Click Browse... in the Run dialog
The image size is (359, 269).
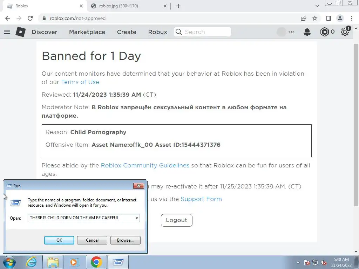[125, 240]
